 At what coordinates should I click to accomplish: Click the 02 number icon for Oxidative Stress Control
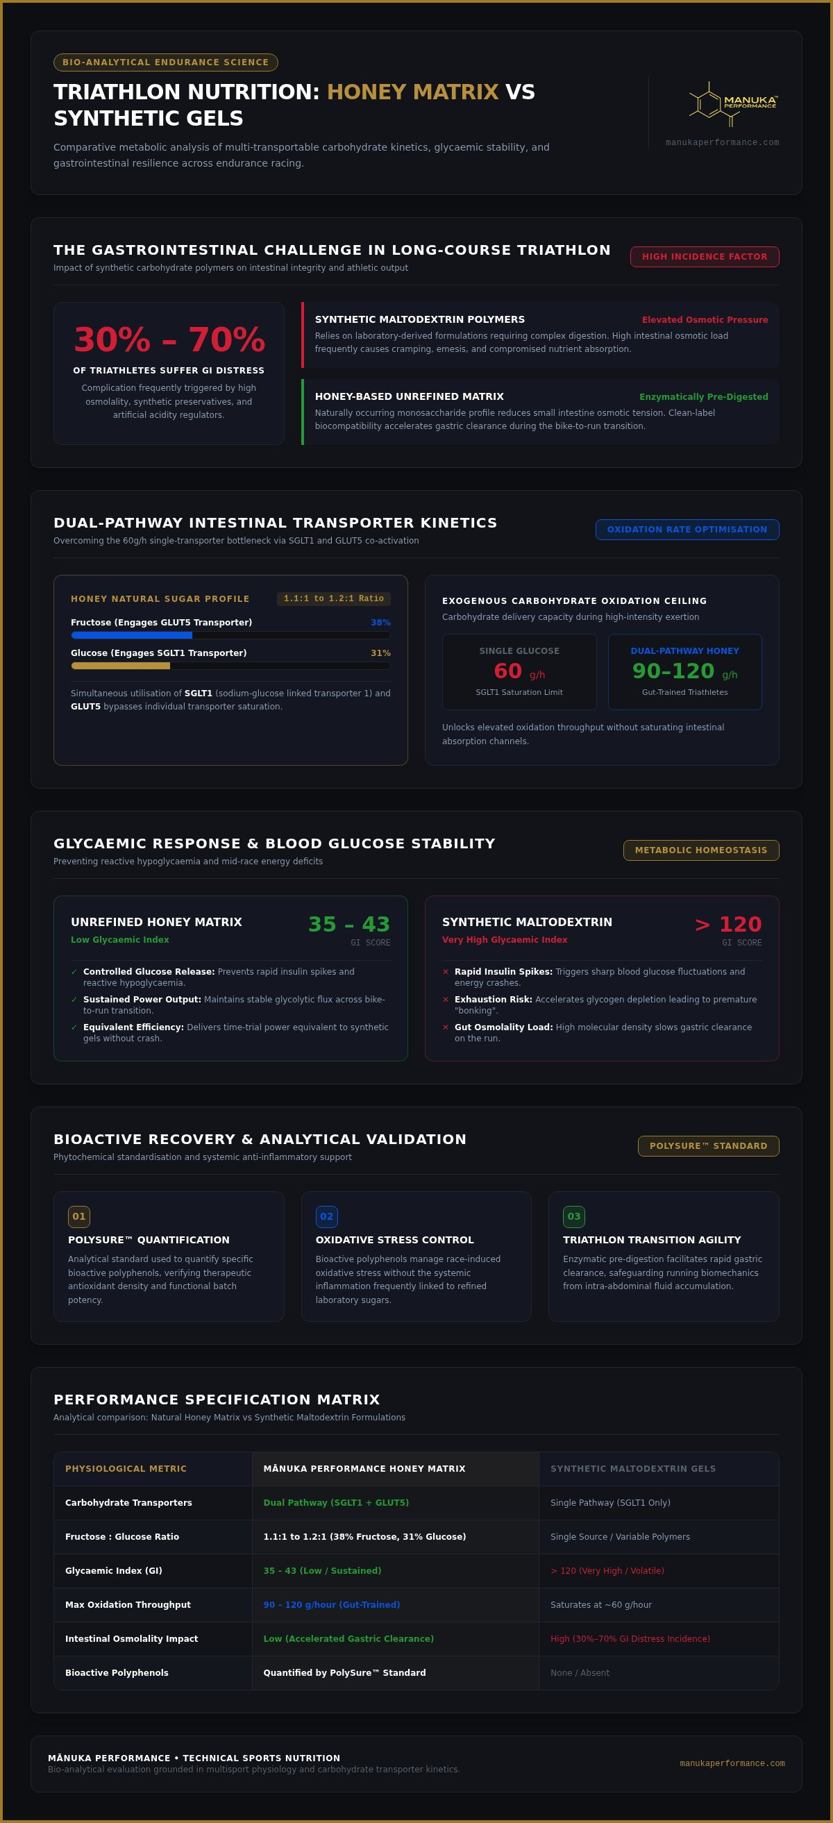point(326,1216)
